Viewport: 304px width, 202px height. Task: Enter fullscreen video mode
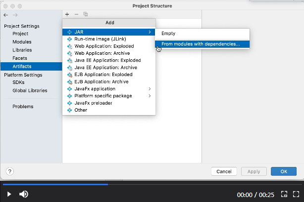296,194
